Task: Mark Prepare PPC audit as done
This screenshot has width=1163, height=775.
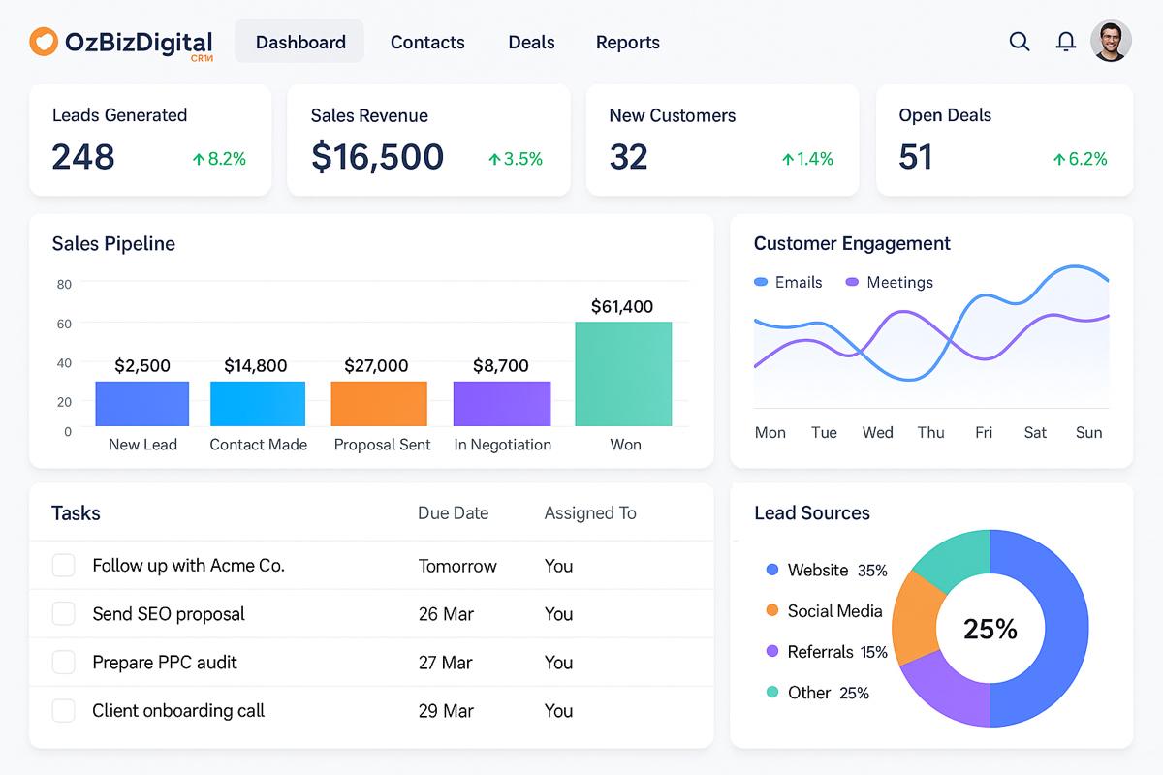Action: click(63, 663)
